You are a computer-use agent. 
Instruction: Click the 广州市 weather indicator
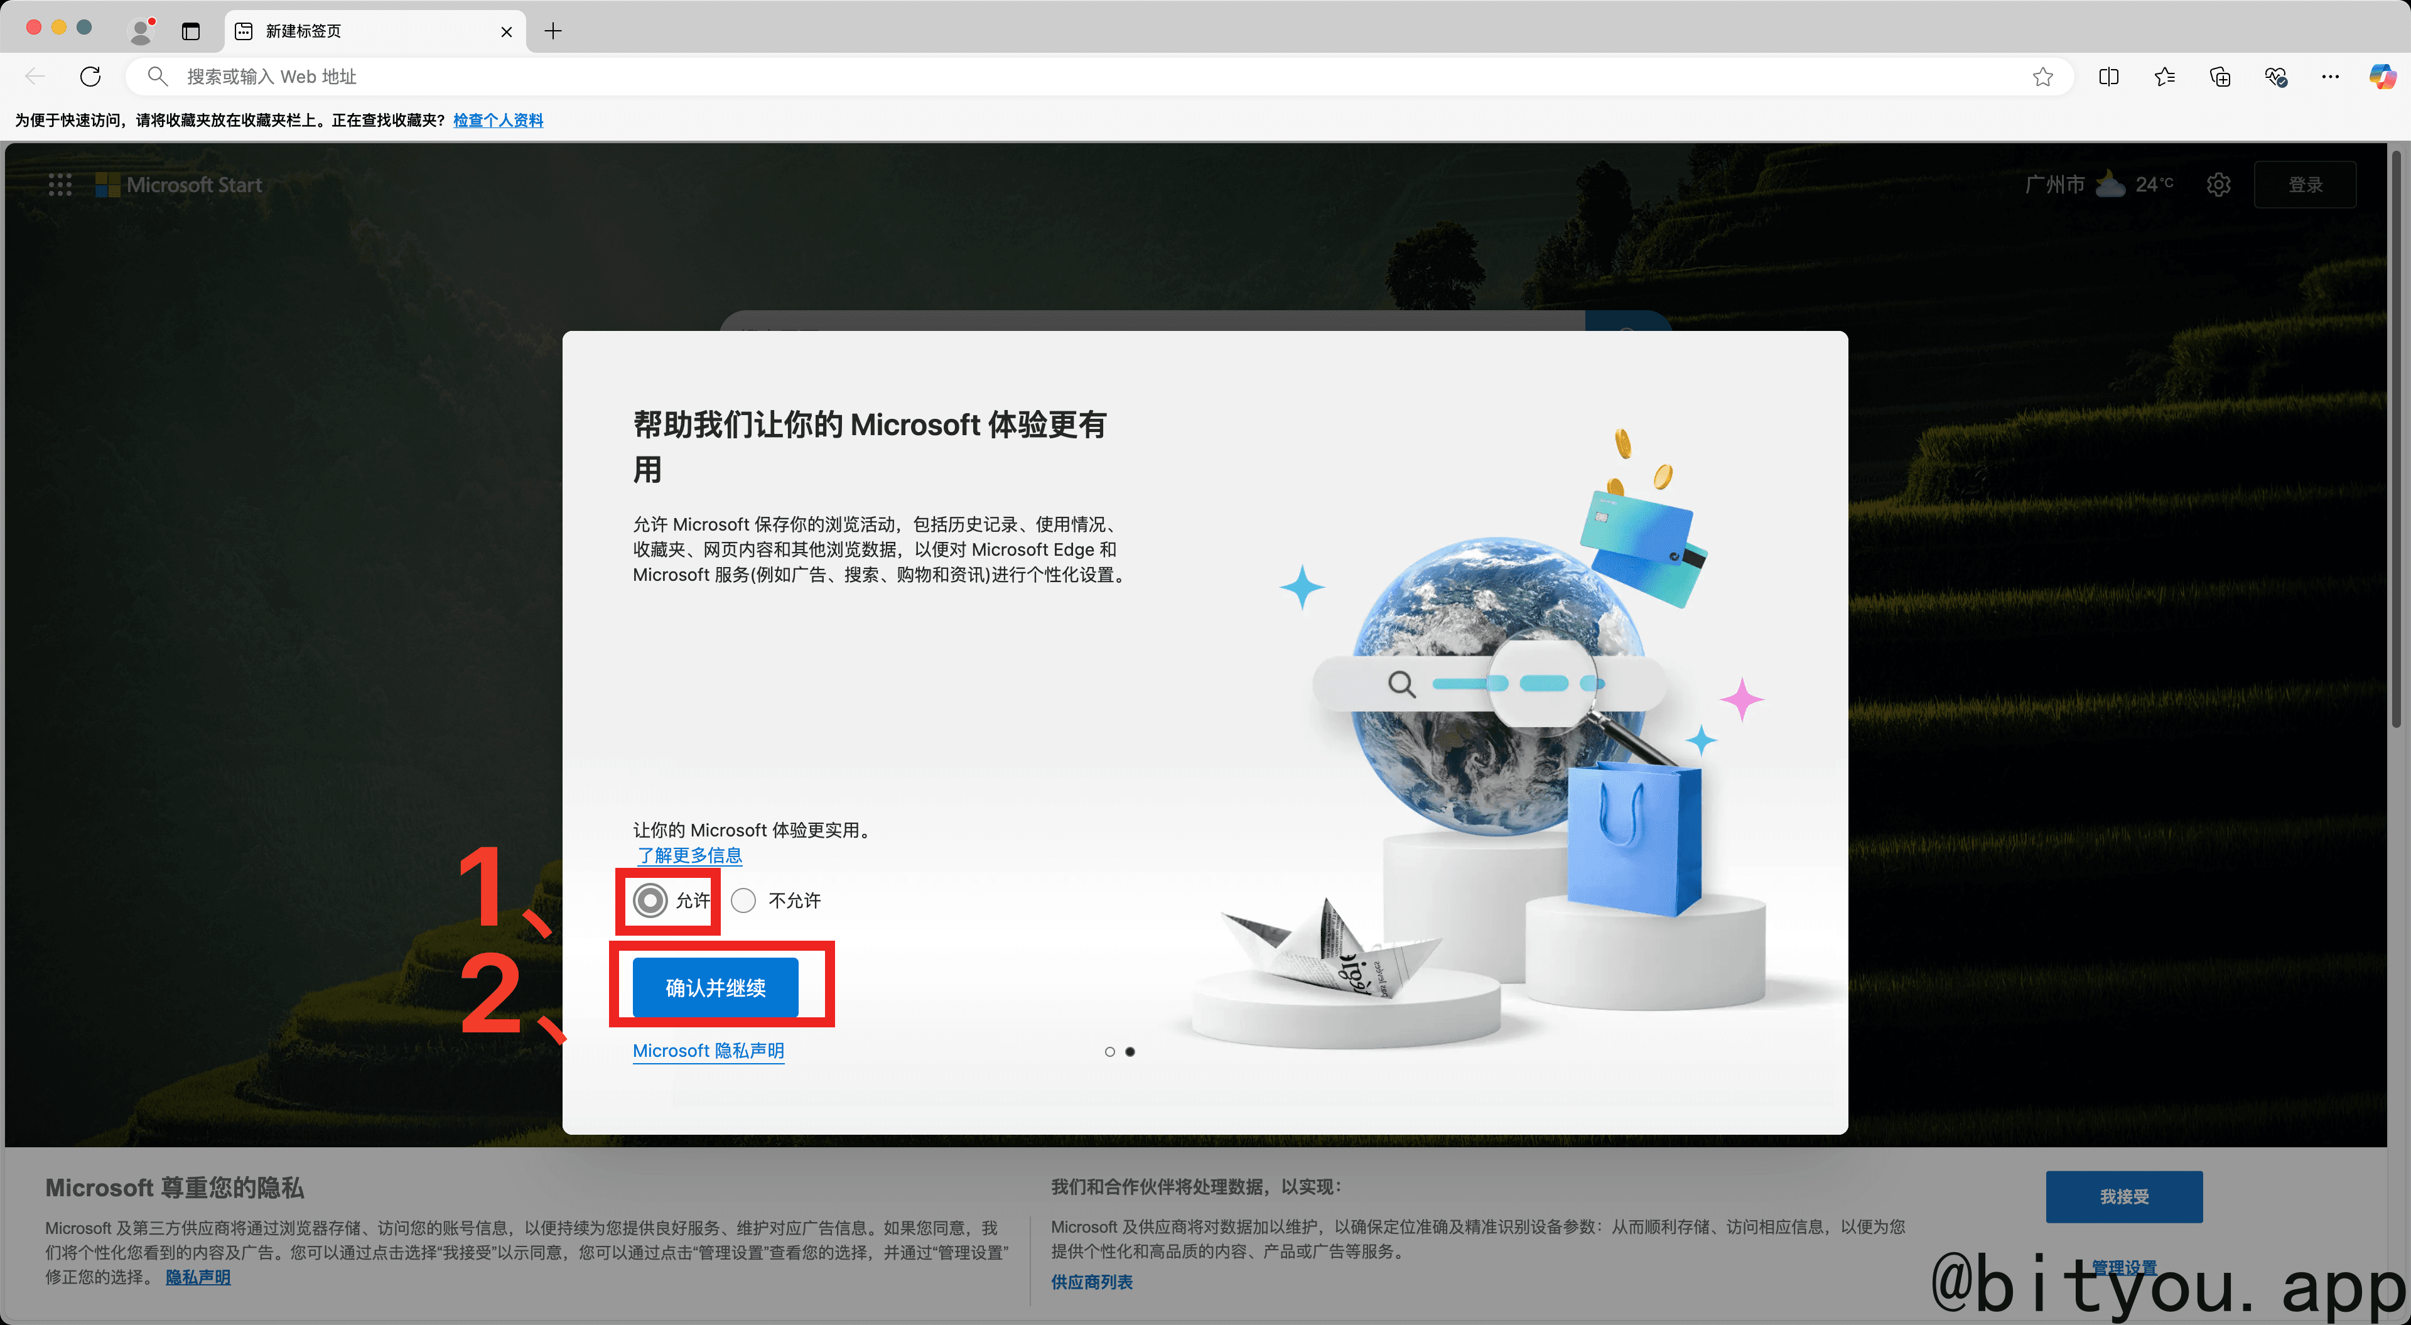coord(2100,185)
